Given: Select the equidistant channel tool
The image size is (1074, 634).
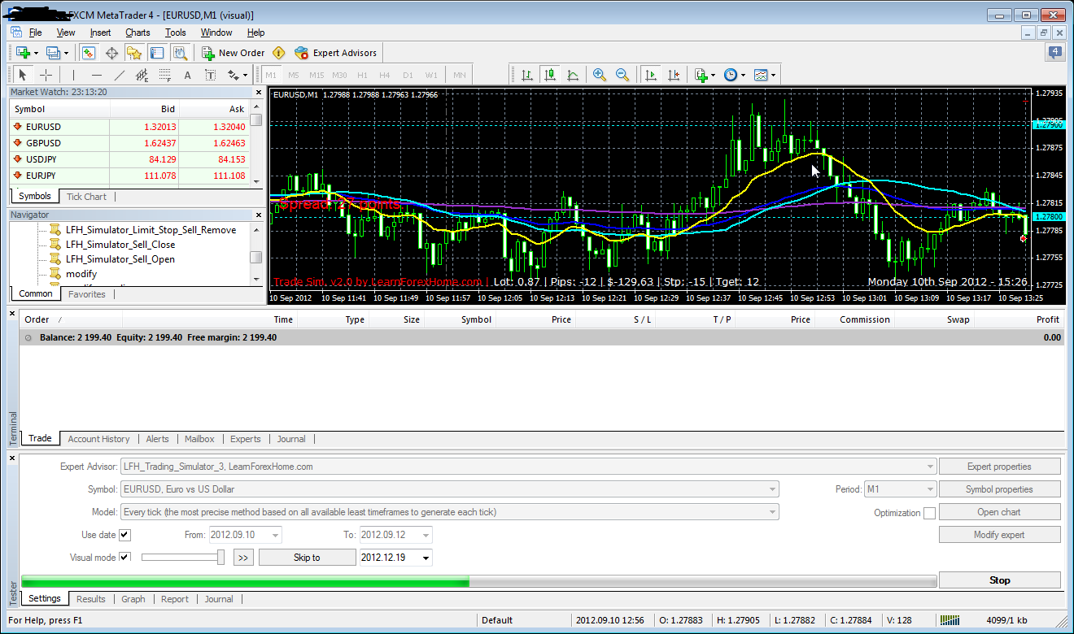Looking at the screenshot, I should (142, 75).
